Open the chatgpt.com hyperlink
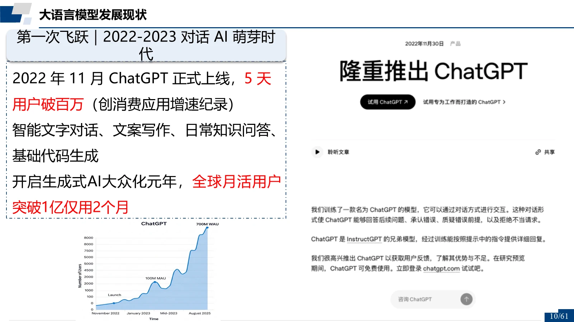This screenshot has height=322, width=574. tap(441, 269)
